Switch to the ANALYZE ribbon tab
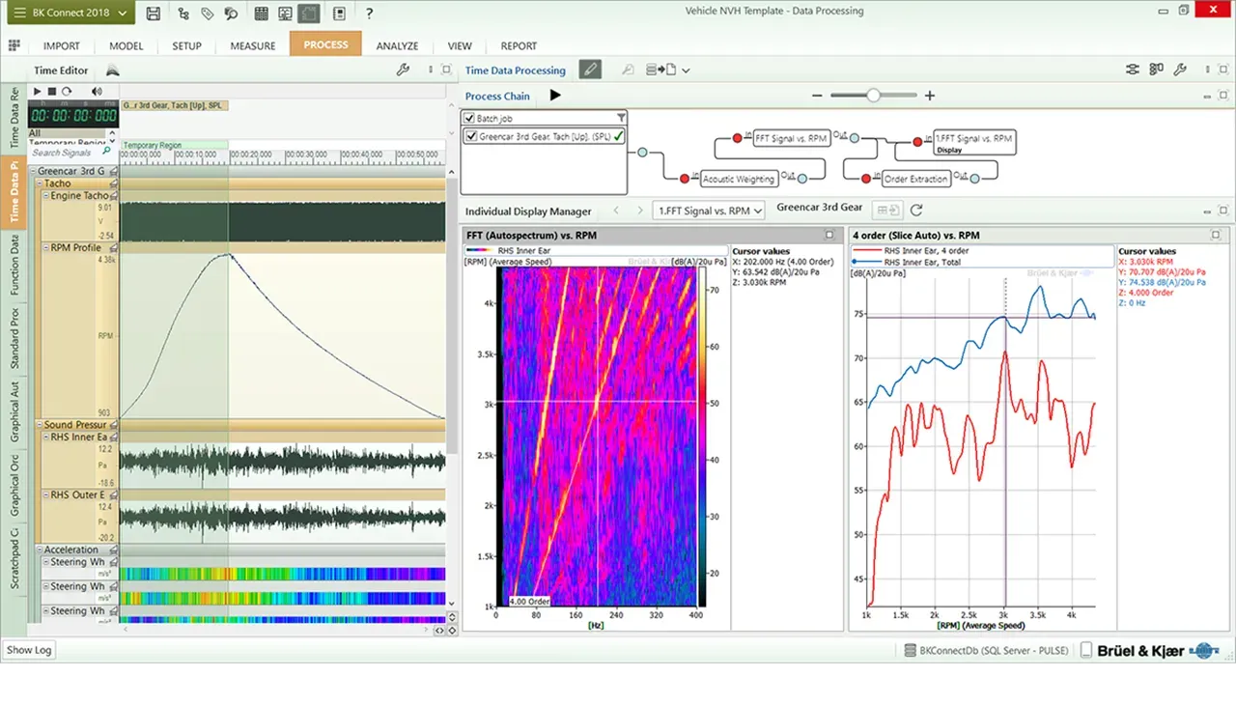 coord(397,45)
